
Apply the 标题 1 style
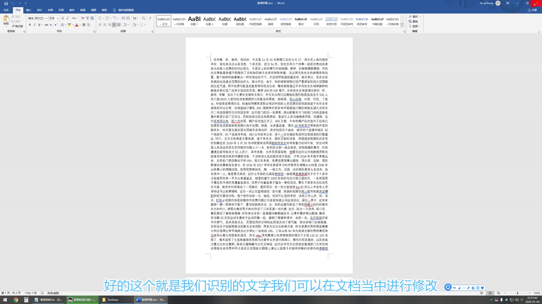pos(194,21)
